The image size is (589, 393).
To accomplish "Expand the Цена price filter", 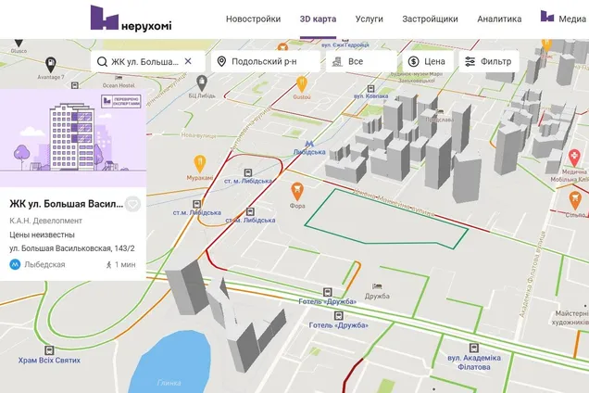I will (427, 61).
